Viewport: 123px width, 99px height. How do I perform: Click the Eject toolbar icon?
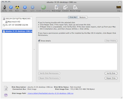pyautogui.click(x=33, y=7)
